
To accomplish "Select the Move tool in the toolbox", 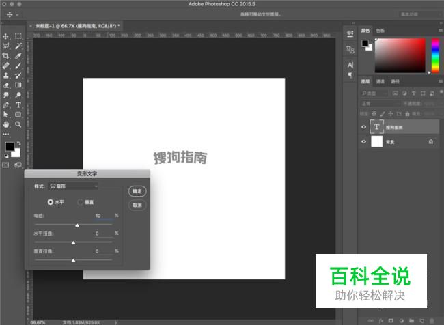I will pos(5,36).
